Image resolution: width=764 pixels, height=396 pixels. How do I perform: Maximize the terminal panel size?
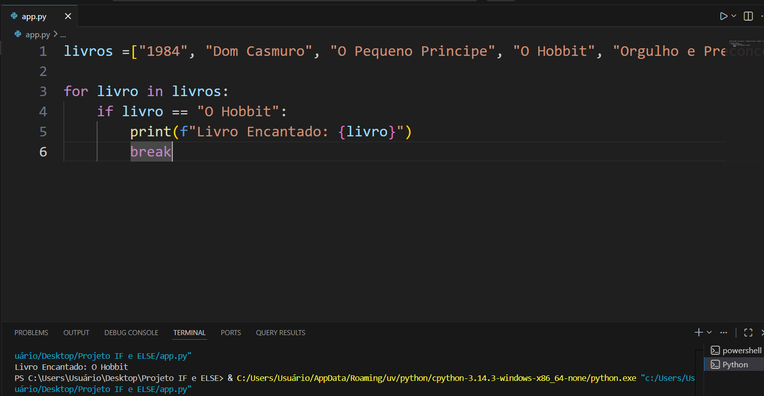tap(748, 332)
